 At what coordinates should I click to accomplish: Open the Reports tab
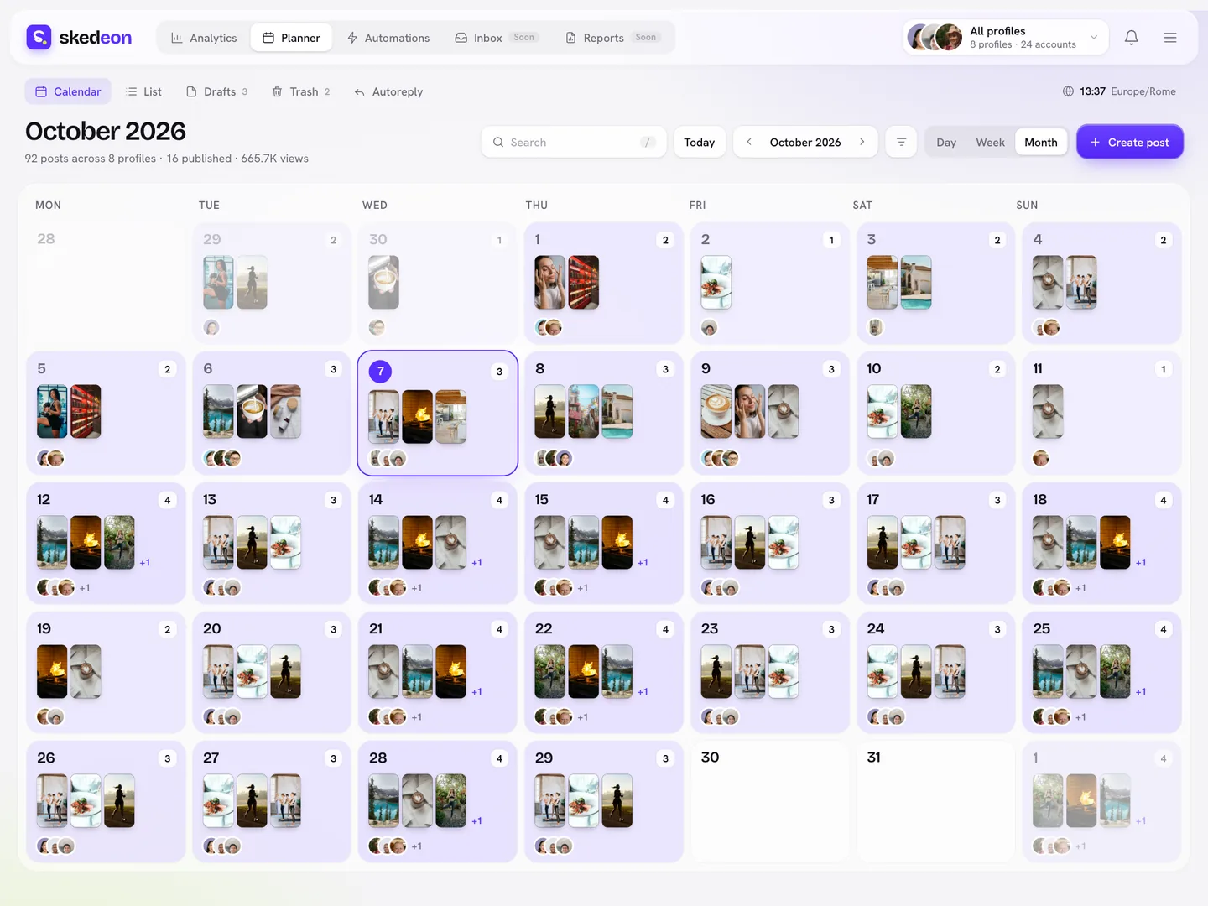[613, 38]
